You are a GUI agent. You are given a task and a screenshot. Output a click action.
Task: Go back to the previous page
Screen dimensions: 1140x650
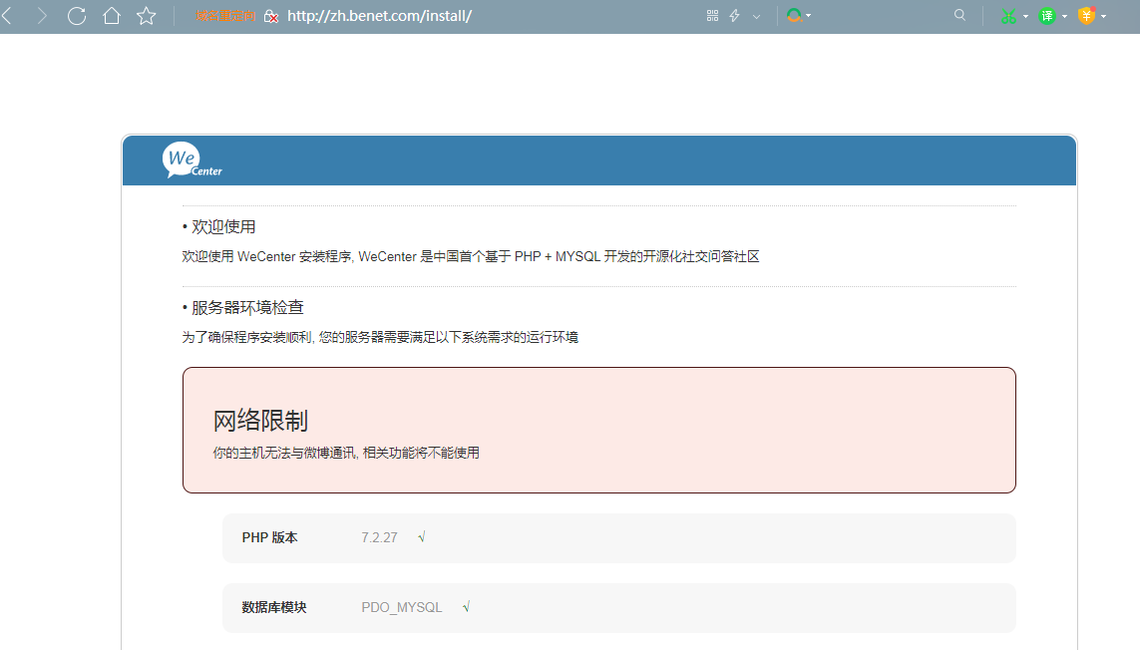tap(7, 15)
